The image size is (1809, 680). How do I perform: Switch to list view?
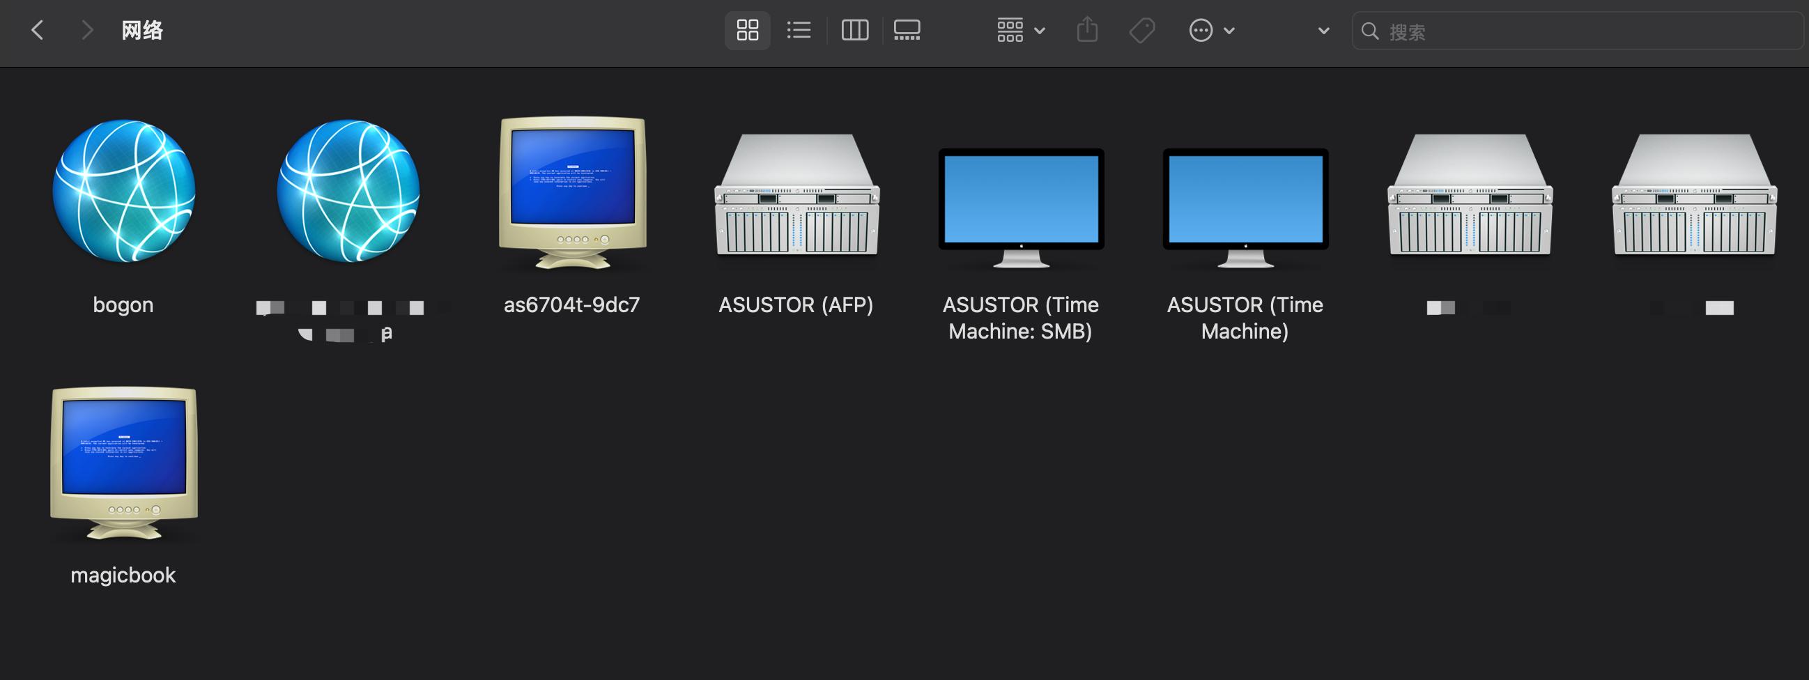point(799,30)
